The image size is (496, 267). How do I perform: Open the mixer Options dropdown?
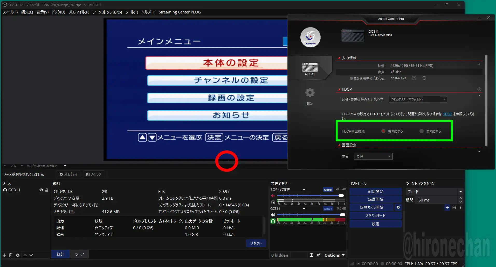[334, 255]
